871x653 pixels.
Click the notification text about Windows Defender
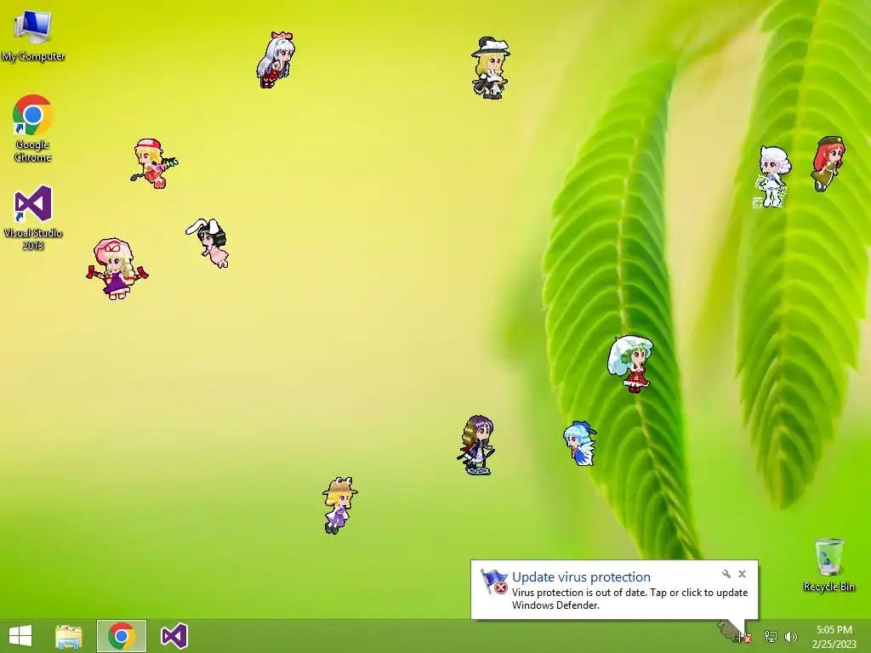click(x=629, y=599)
